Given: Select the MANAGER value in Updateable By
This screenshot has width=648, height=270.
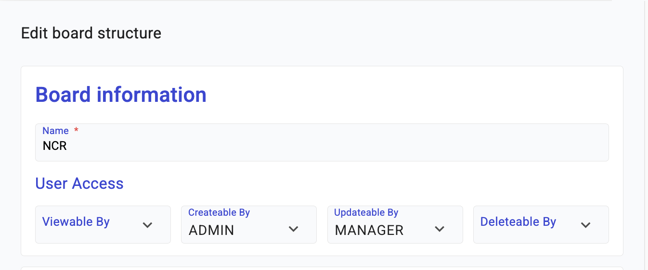Looking at the screenshot, I should 369,231.
